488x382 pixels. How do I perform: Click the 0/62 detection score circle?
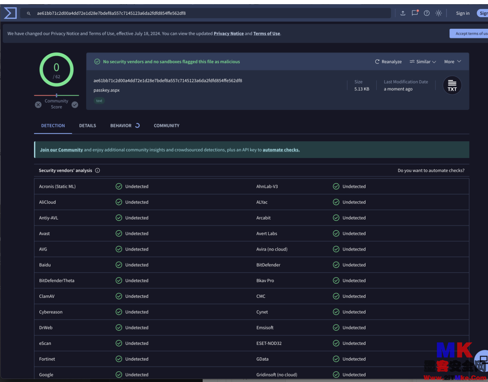(x=56, y=70)
